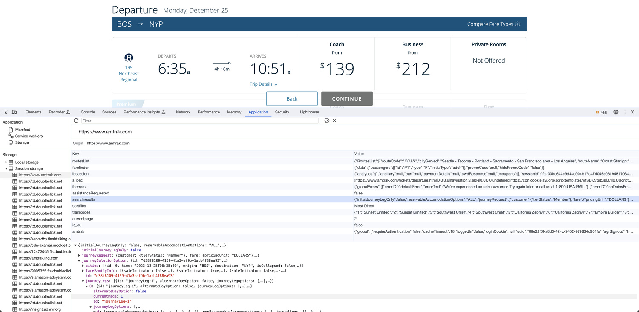Expand the Trip Details chevron
The height and width of the screenshot is (312, 639).
tap(276, 84)
